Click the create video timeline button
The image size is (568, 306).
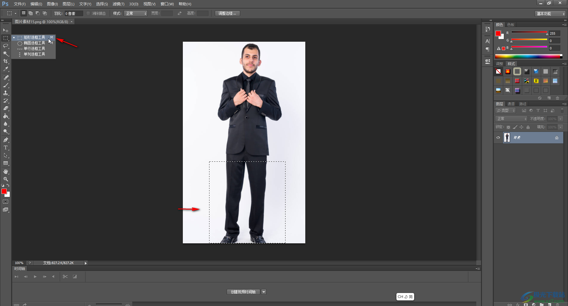tap(243, 292)
